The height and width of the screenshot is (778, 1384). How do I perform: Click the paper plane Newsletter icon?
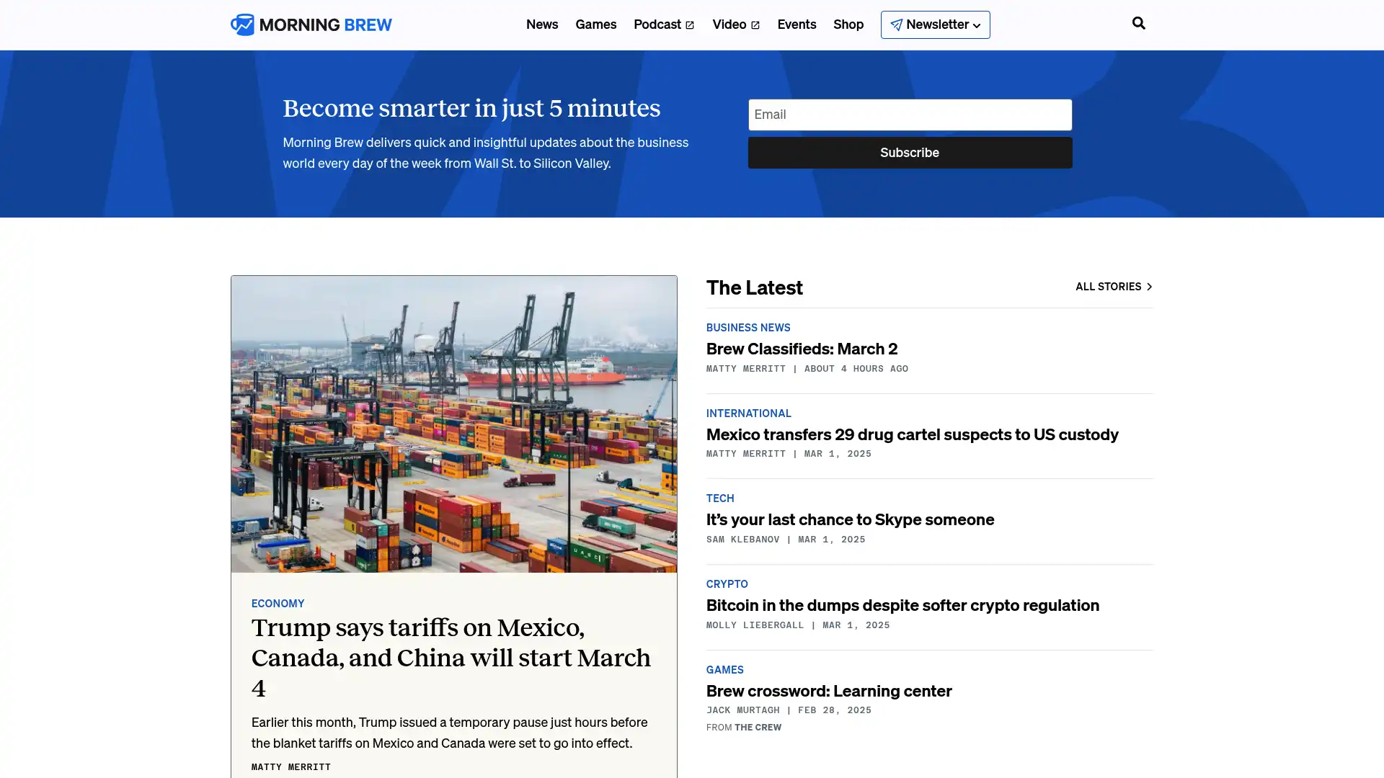896,25
